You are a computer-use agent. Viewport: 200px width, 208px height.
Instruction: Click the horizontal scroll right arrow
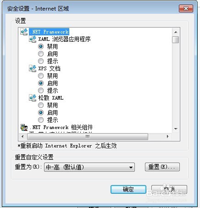(168, 136)
